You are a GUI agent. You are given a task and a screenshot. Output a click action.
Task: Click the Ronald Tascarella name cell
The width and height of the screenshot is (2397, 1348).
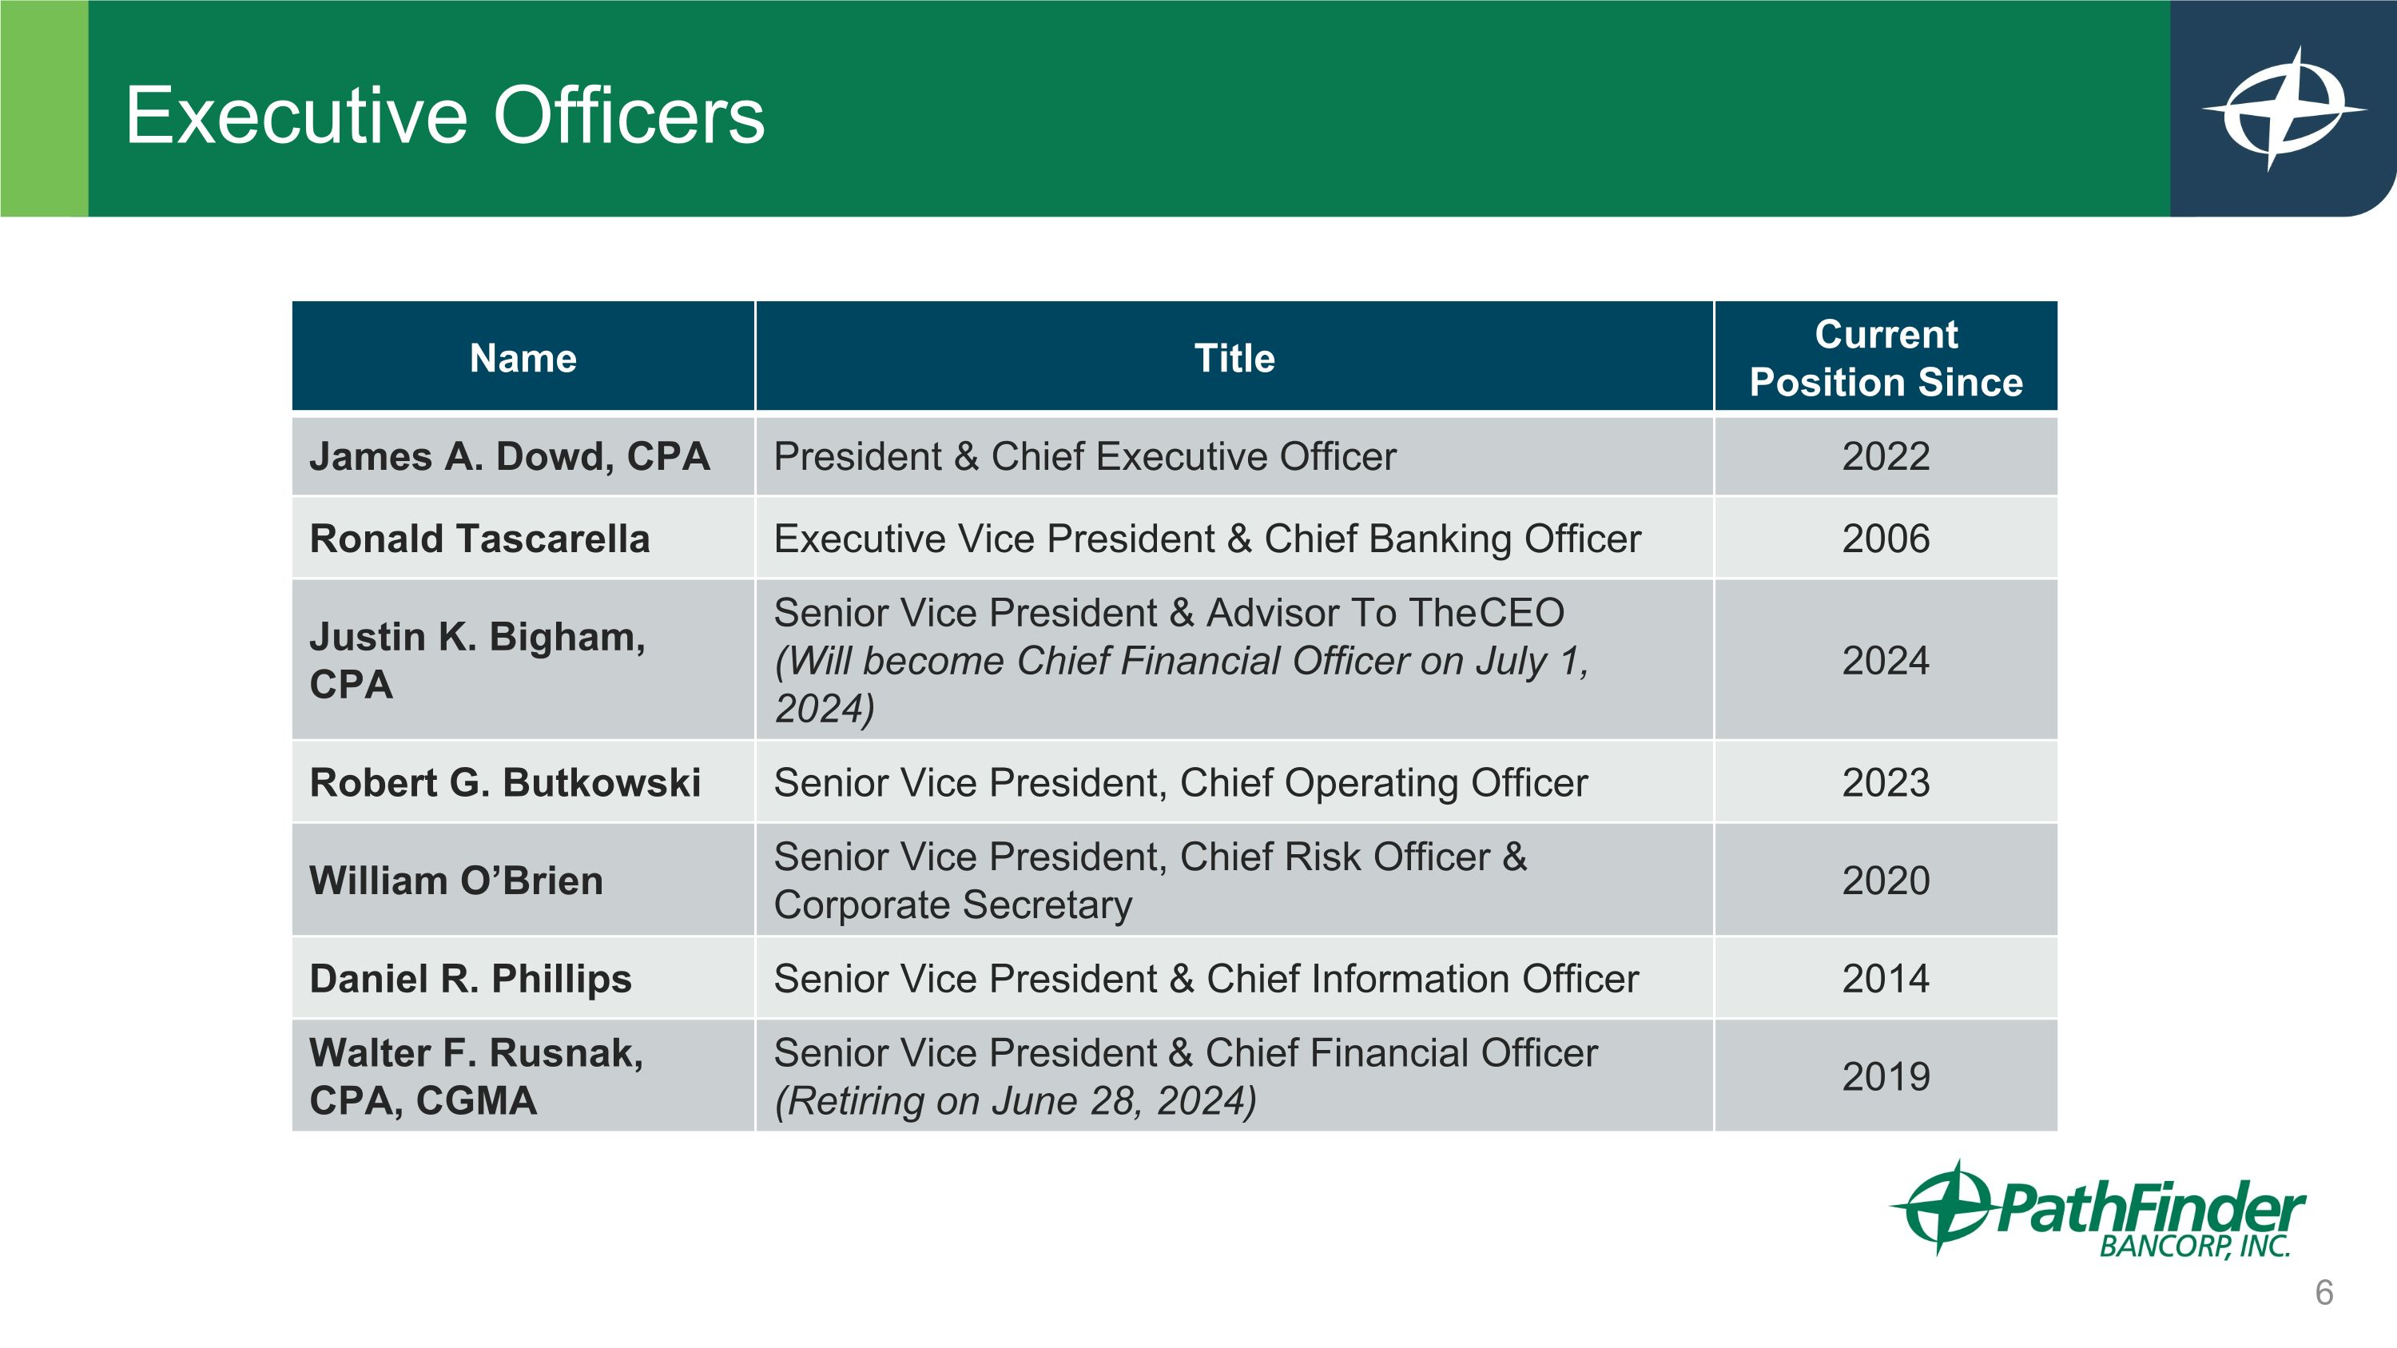click(480, 539)
